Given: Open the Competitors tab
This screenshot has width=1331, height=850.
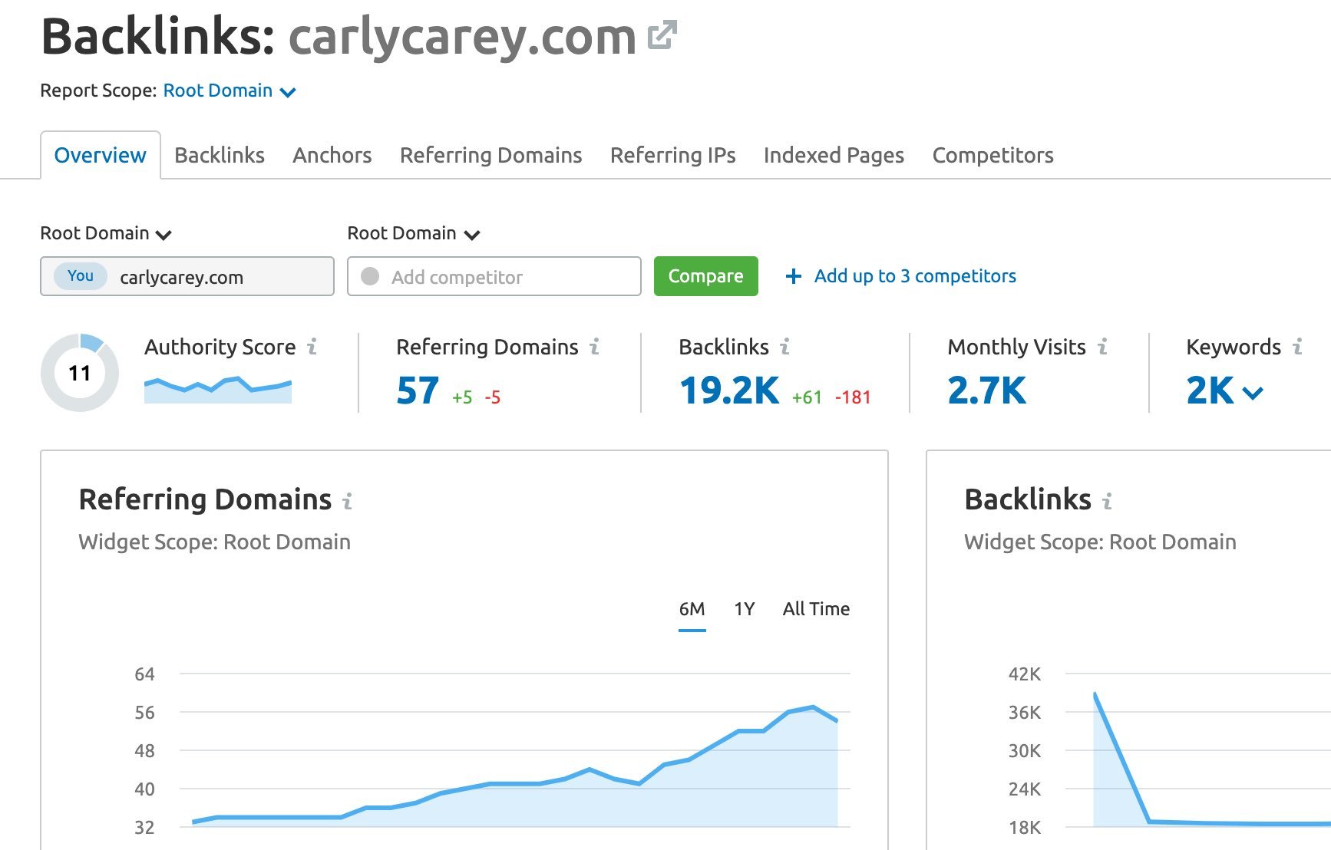Looking at the screenshot, I should click(x=993, y=156).
